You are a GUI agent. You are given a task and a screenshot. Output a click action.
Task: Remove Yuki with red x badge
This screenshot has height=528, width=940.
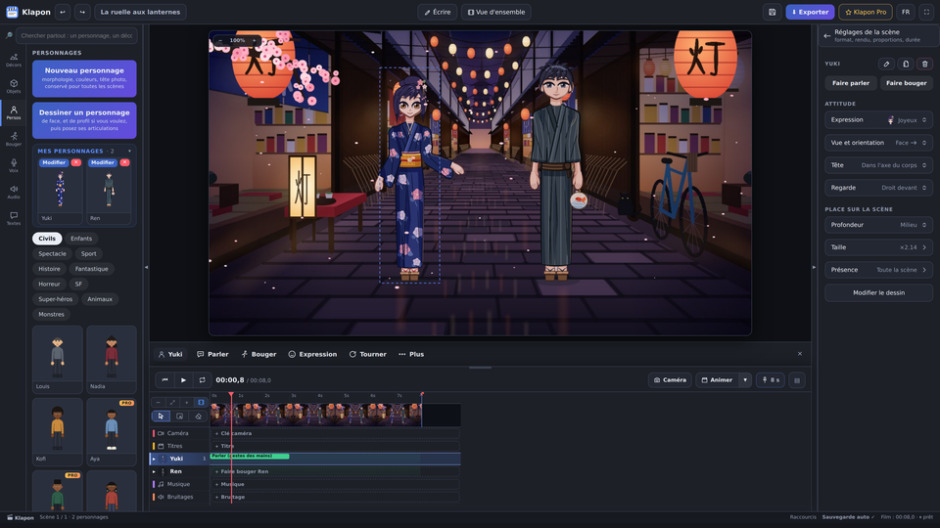tap(76, 163)
